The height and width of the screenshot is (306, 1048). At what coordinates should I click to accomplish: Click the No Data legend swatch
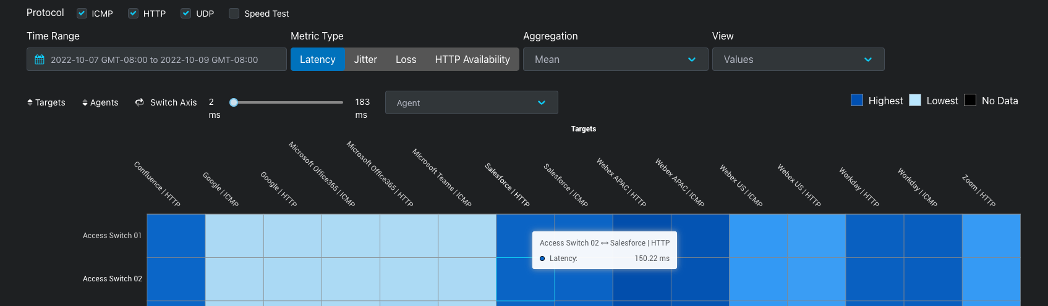pos(970,100)
